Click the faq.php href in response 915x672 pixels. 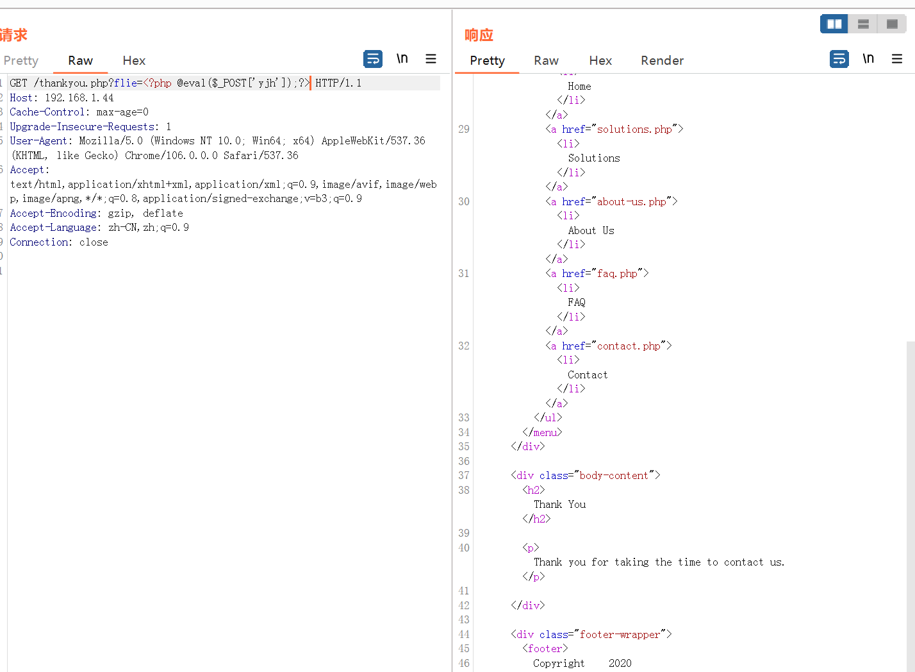tap(617, 273)
